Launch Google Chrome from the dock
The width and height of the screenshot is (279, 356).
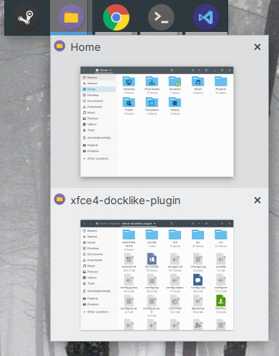point(116,17)
